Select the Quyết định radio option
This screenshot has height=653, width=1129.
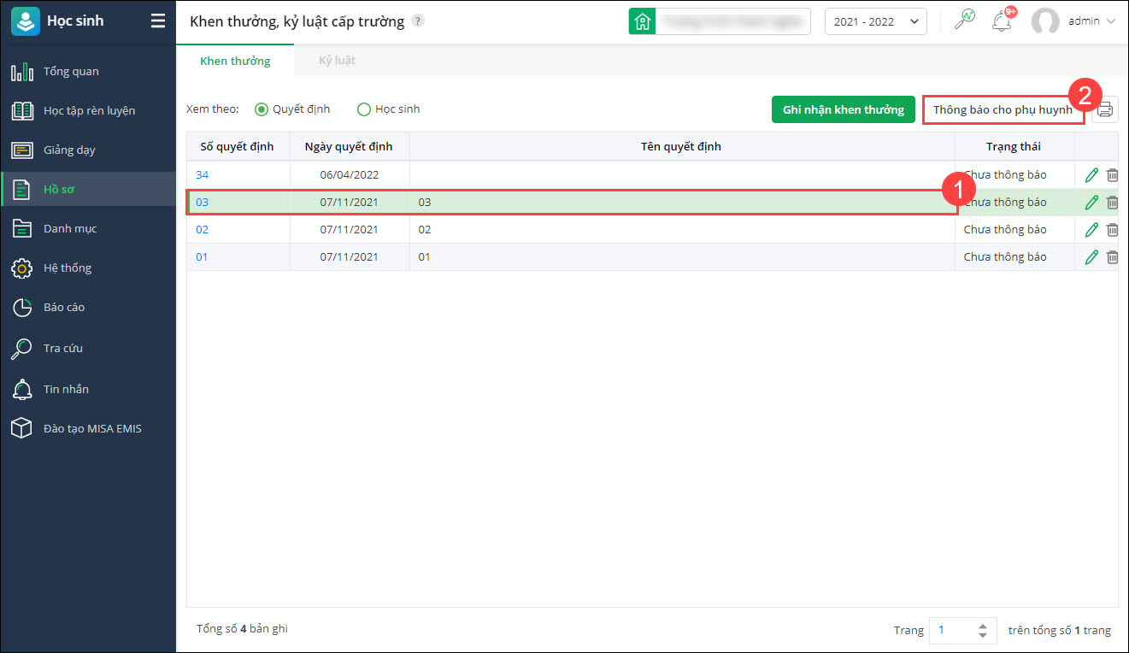point(262,109)
